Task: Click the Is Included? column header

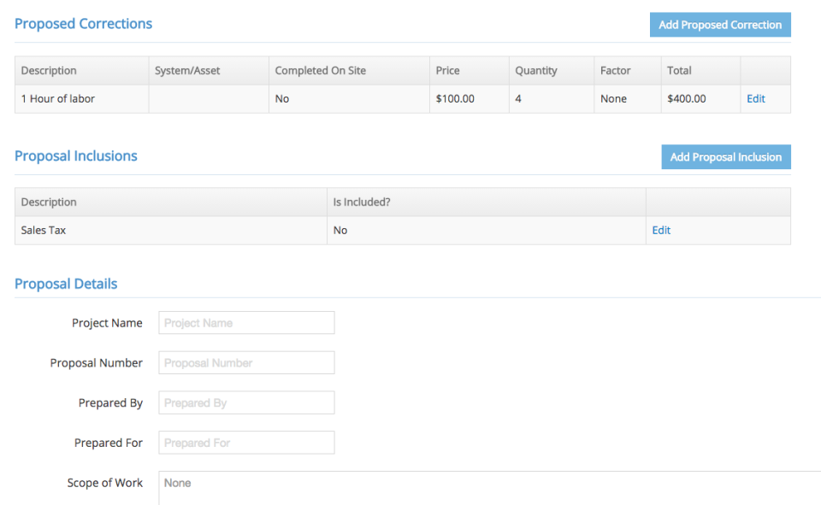Action: coord(359,202)
